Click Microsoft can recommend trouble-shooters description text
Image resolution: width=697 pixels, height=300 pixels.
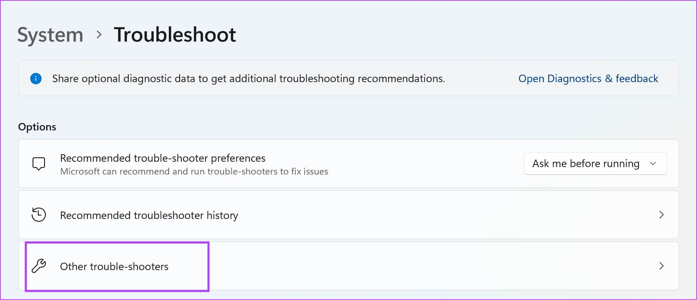(x=194, y=172)
